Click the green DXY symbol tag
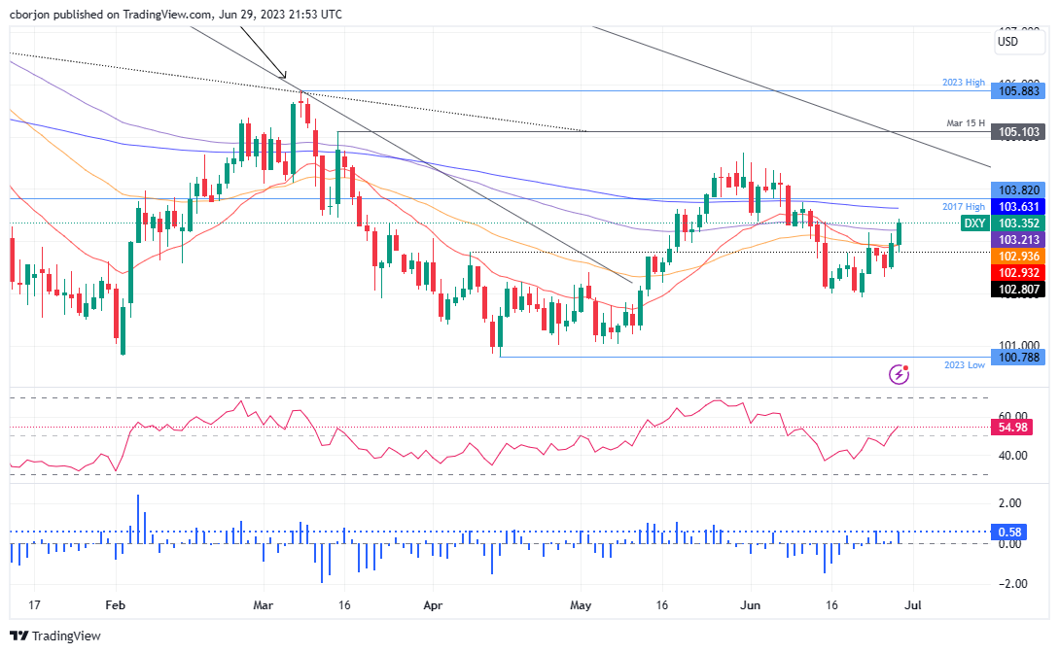The image size is (1059, 653). coord(973,223)
